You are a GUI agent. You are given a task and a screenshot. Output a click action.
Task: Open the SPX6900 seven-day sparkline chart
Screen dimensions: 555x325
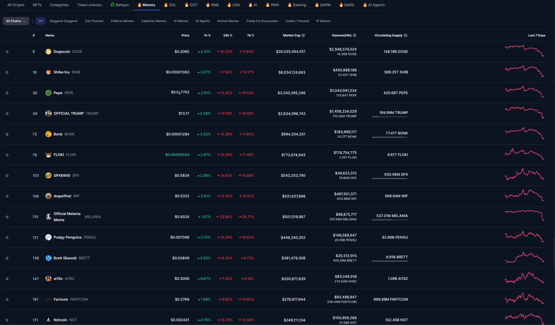click(x=524, y=175)
